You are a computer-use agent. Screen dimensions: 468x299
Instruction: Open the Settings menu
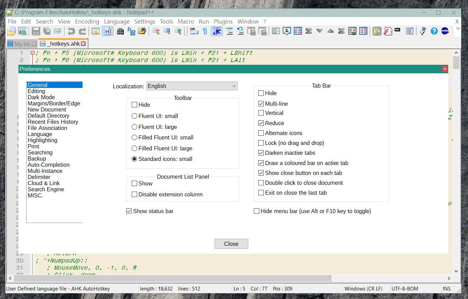coord(145,21)
